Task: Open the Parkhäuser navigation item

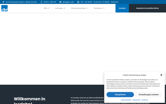Action: pos(98,8)
